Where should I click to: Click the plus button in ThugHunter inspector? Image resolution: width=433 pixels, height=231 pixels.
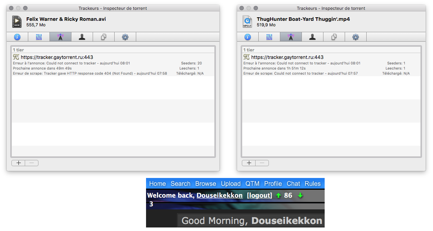click(249, 163)
